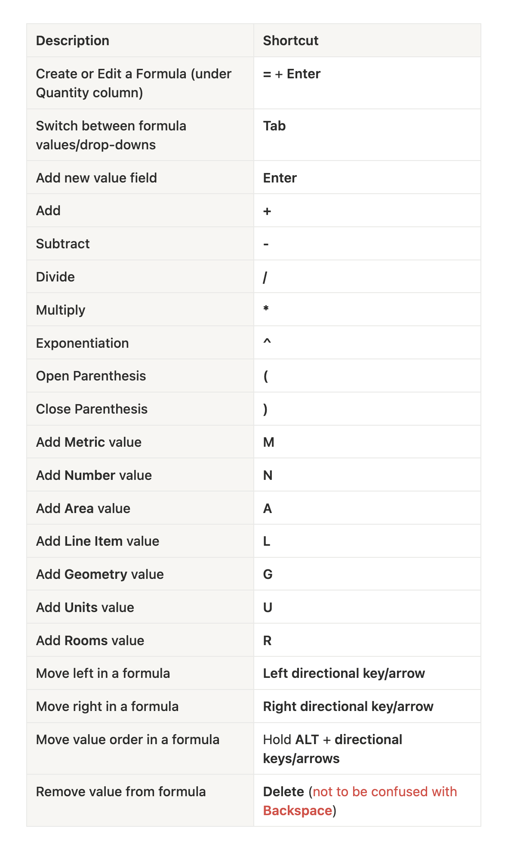Click the "Switch between formula values/drop-downs" description

coord(111,135)
